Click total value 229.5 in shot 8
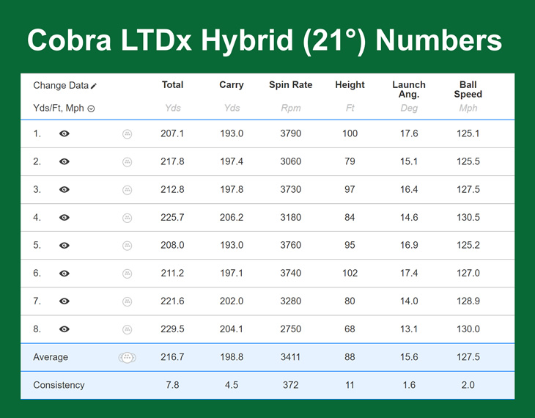Screen dimensions: 535x418 (172, 329)
